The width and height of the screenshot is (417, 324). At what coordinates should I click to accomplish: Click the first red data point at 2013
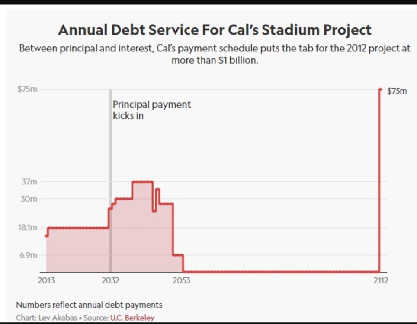pos(46,235)
